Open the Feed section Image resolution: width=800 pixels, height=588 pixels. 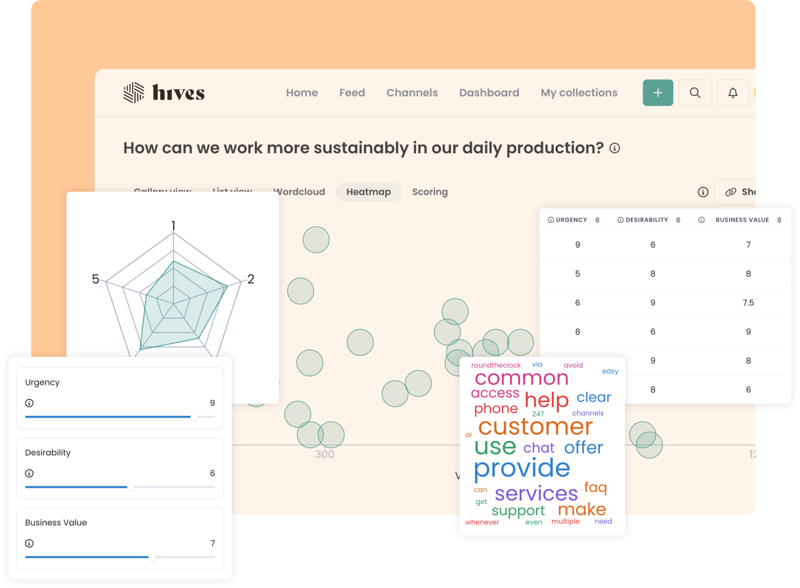point(352,92)
